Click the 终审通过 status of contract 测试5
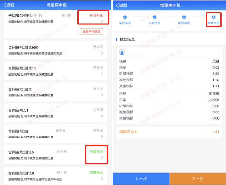The width and height of the screenshot is (226, 185). point(96,152)
